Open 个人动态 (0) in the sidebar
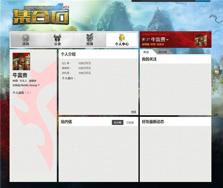The image size is (223, 188). tap(21, 93)
